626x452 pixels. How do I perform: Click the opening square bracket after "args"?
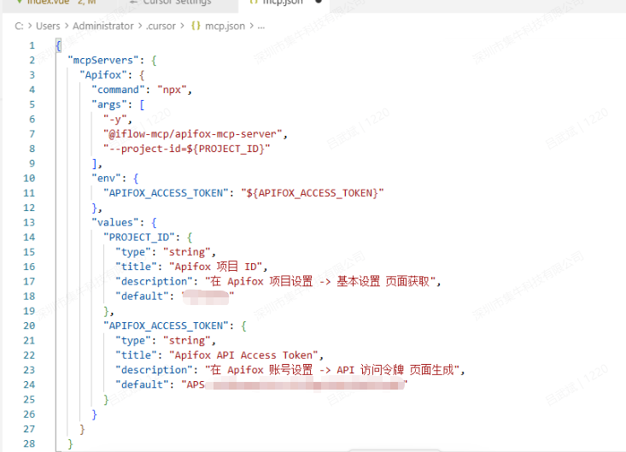click(142, 104)
